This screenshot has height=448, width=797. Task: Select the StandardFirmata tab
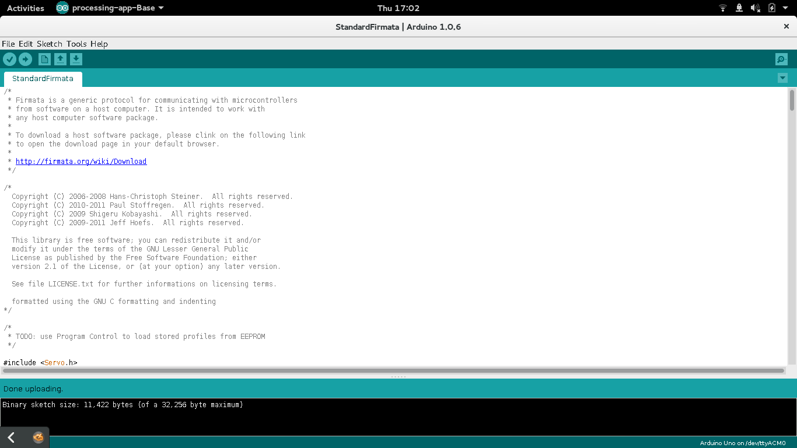point(43,79)
